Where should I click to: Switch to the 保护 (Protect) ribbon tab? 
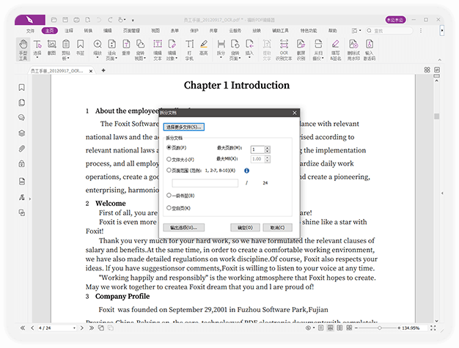point(194,31)
